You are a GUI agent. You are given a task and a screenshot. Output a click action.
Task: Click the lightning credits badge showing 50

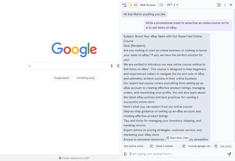pos(133,5)
